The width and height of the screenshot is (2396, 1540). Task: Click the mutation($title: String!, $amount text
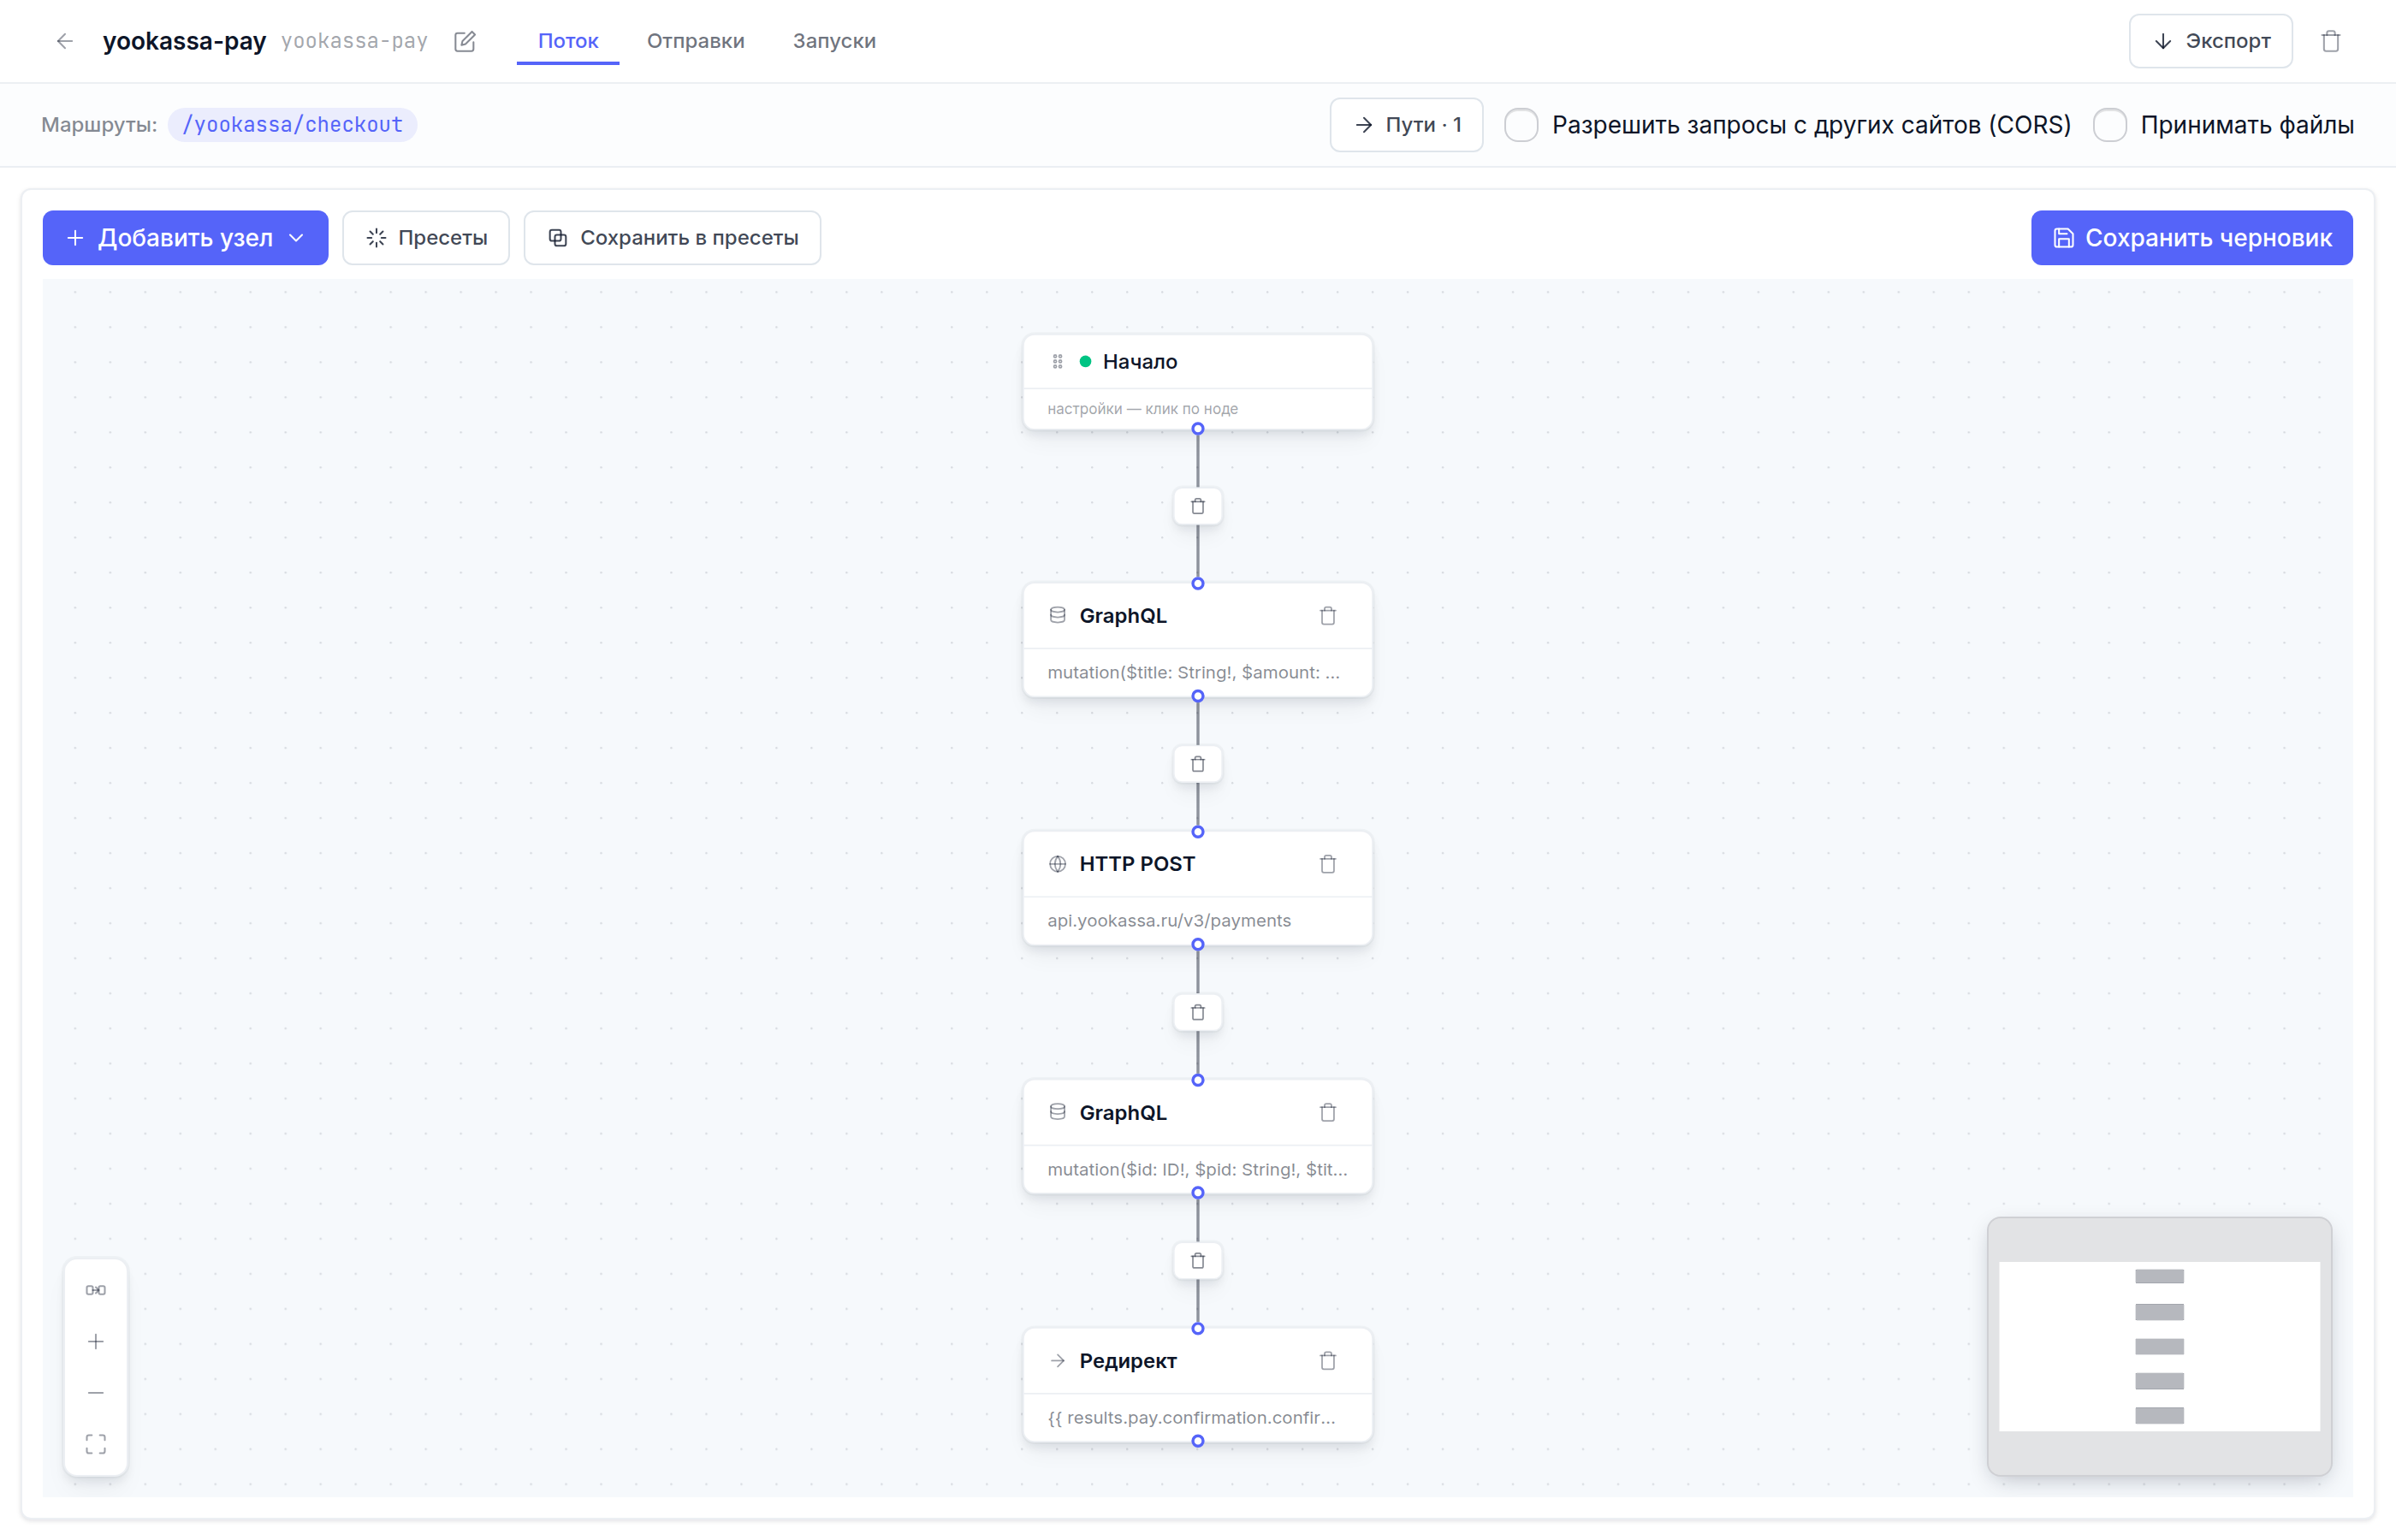click(x=1193, y=672)
